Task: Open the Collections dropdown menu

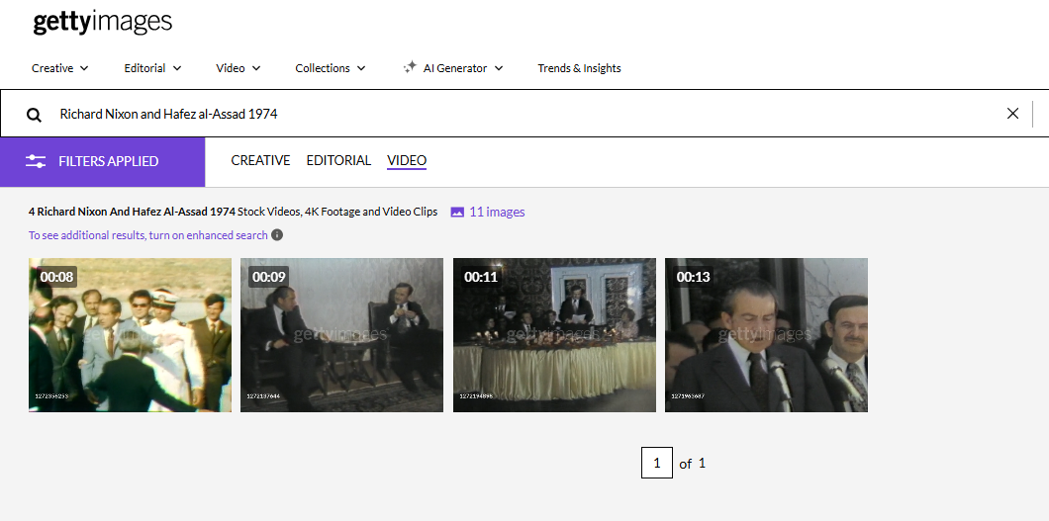Action: click(x=330, y=68)
